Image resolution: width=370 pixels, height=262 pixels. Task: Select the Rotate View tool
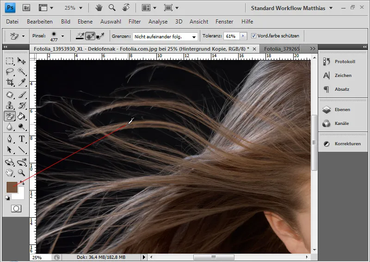click(126, 8)
